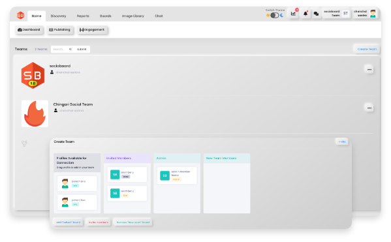
Task: Click the Publishing button
Action: [59, 29]
